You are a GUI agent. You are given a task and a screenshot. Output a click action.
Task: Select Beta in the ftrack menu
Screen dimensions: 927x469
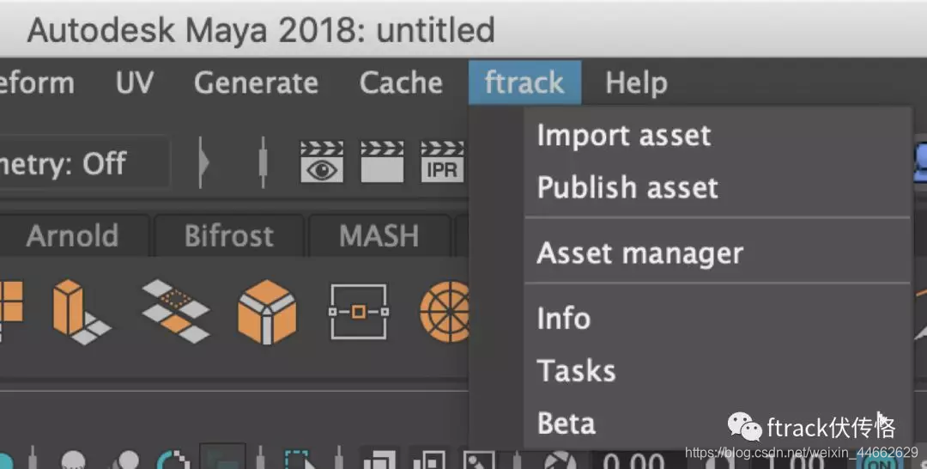click(717, 423)
